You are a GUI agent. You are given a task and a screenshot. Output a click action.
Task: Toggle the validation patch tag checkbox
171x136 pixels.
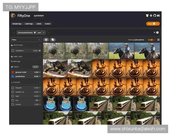[x=13, y=50]
